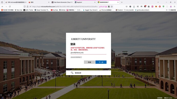
Task: Click the key icon beside 登录选项
Action: pos(72,73)
